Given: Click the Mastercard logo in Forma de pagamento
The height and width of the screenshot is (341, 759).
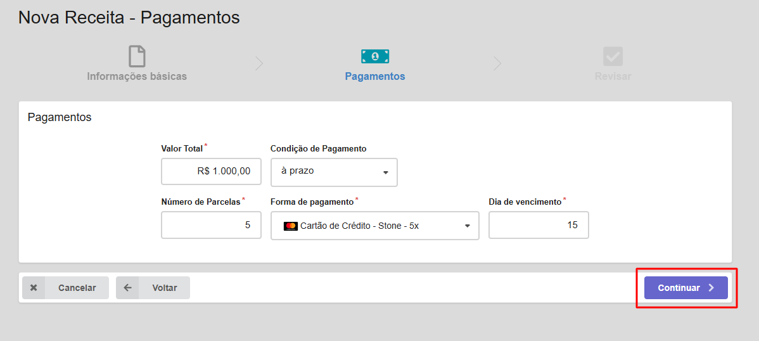Looking at the screenshot, I should pos(290,226).
